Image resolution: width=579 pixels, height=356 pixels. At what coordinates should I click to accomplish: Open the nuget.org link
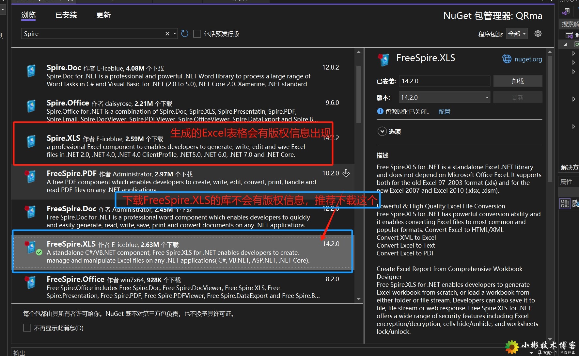click(528, 59)
